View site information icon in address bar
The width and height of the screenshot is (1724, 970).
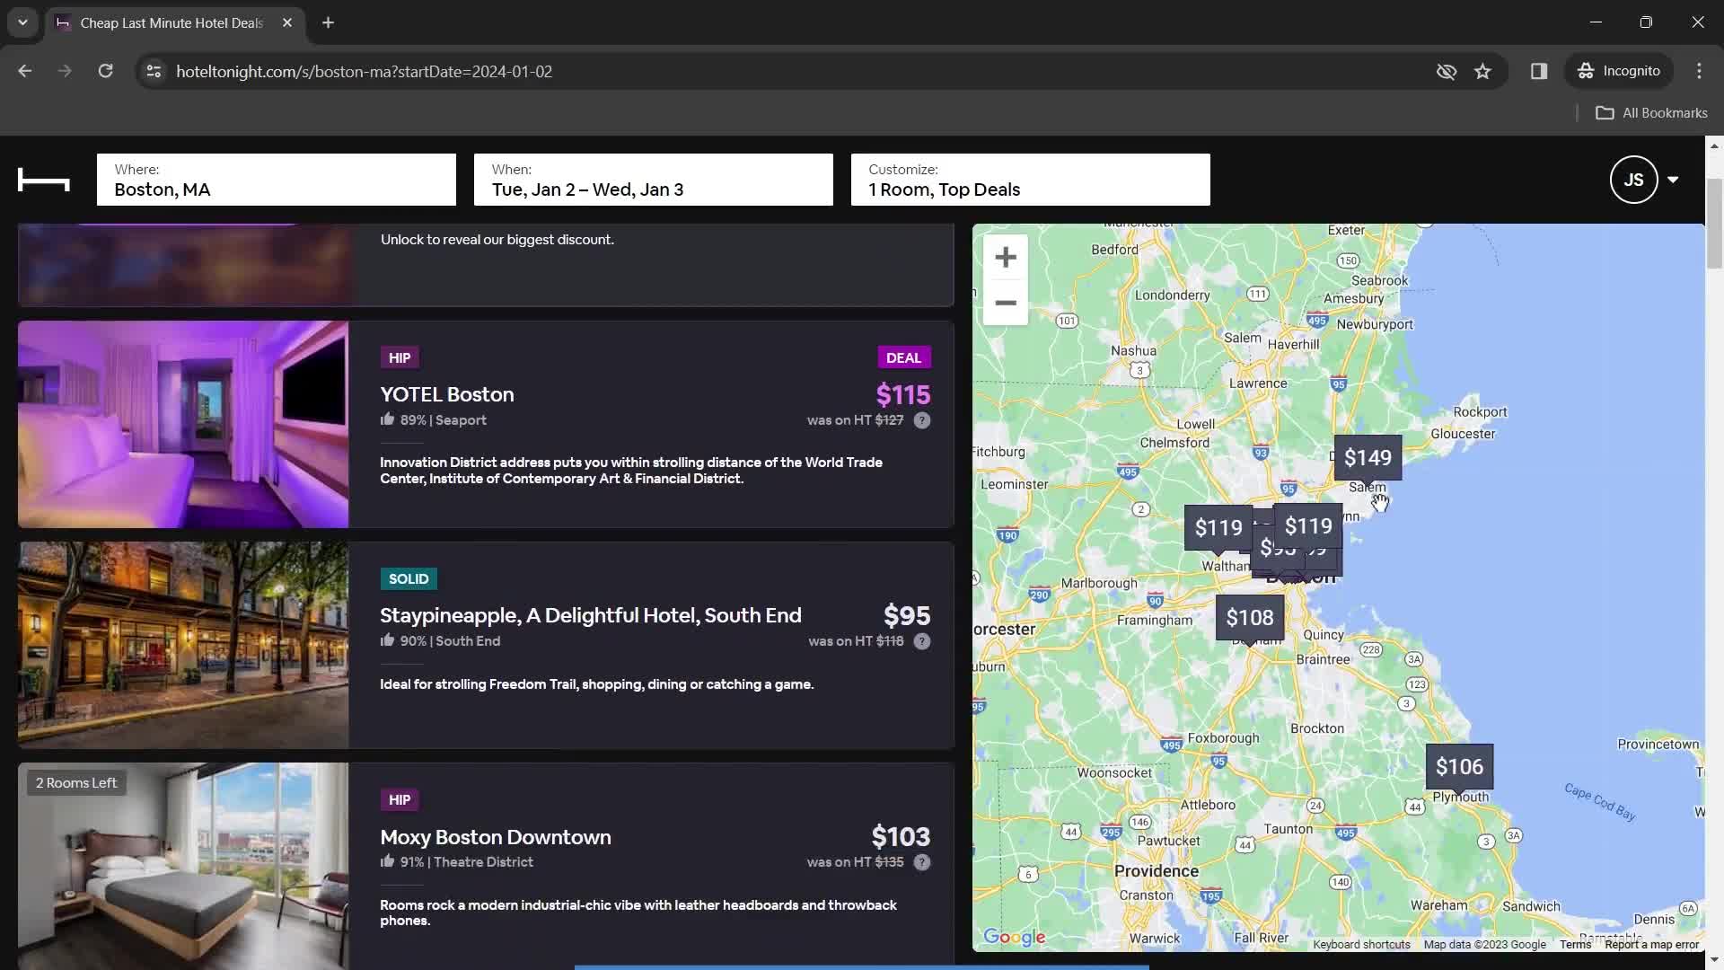(154, 71)
